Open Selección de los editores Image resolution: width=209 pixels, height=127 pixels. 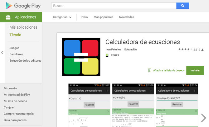pos(25,61)
